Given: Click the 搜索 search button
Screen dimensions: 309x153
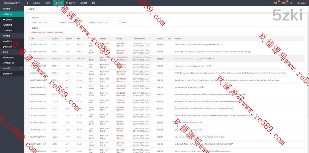Looking at the screenshot, I should point(123,22).
